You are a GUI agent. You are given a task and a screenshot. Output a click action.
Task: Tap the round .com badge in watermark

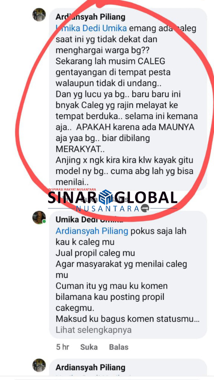coord(145,208)
